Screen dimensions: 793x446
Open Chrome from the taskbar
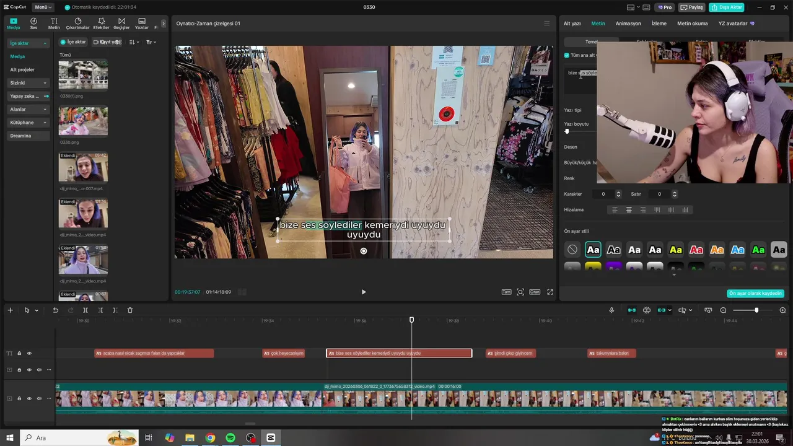pyautogui.click(x=210, y=438)
